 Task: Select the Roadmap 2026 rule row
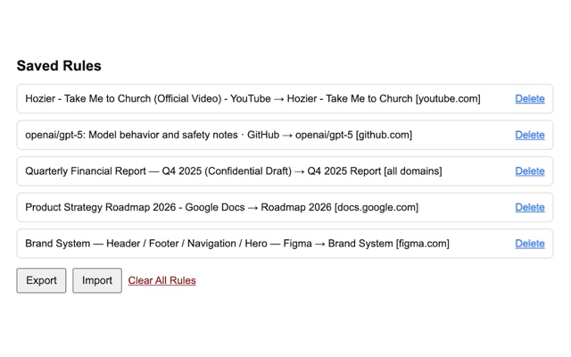click(221, 207)
